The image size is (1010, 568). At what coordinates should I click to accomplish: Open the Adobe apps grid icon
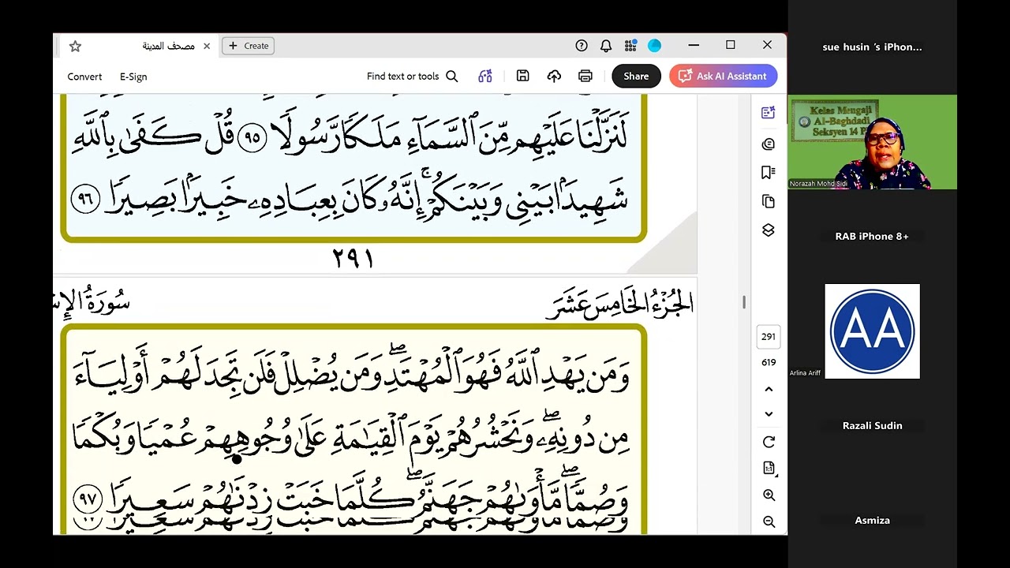[x=630, y=46]
